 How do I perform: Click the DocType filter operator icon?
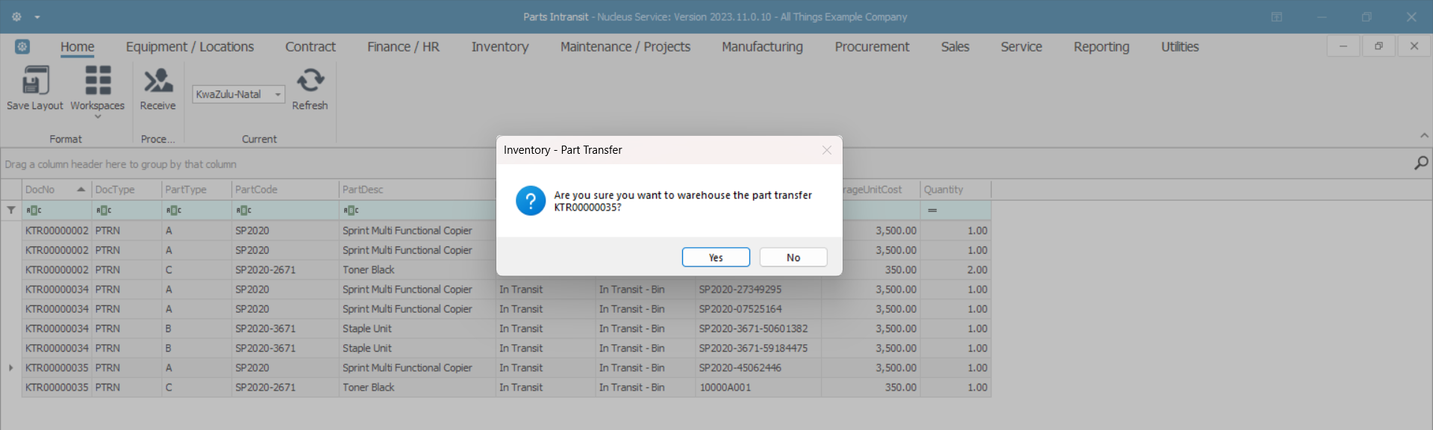[104, 211]
